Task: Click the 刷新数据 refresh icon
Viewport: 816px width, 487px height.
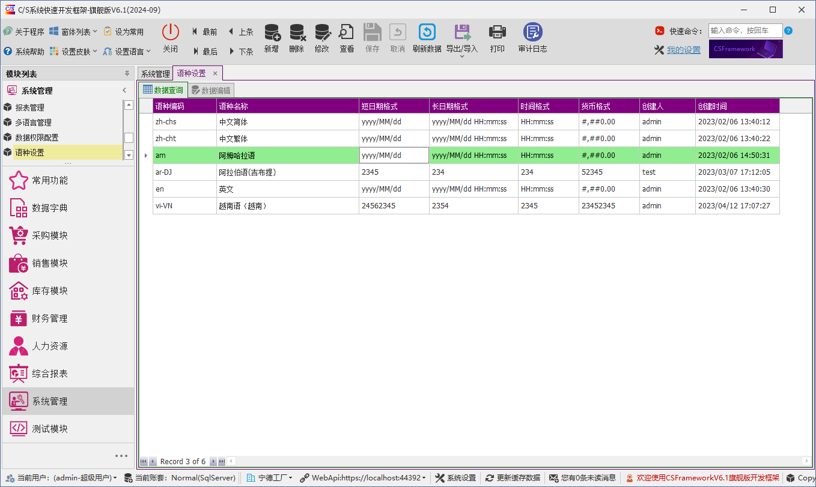Action: [x=427, y=32]
